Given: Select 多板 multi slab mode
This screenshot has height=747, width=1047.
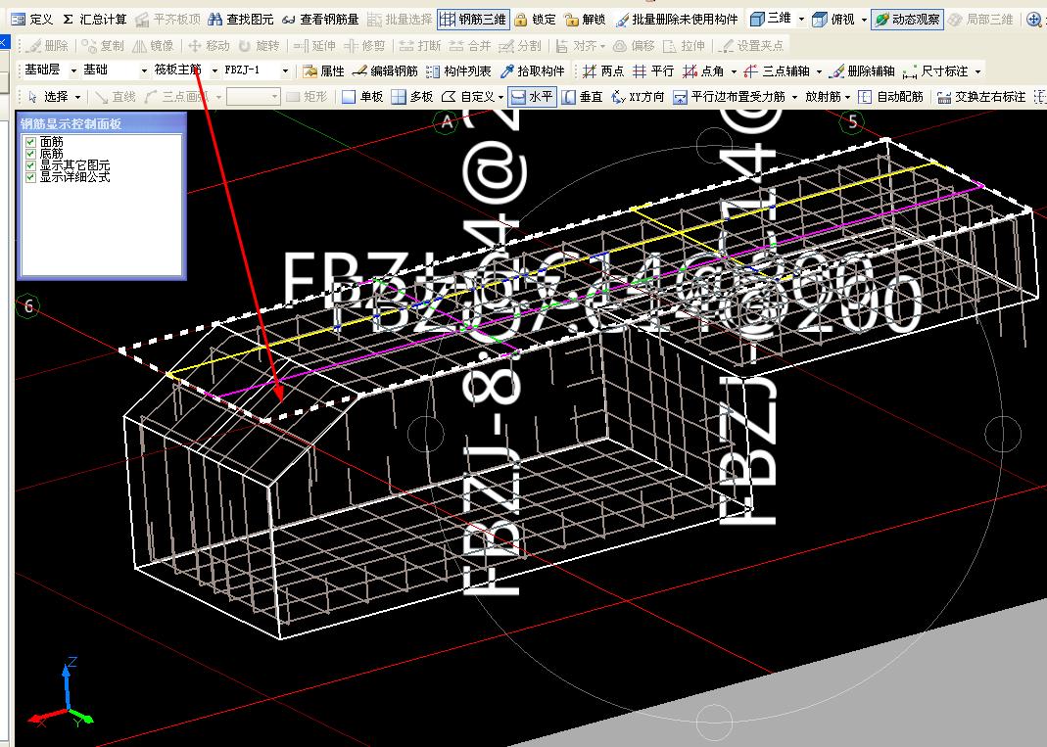Looking at the screenshot, I should click(412, 97).
